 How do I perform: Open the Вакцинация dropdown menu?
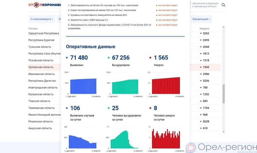click(201, 19)
